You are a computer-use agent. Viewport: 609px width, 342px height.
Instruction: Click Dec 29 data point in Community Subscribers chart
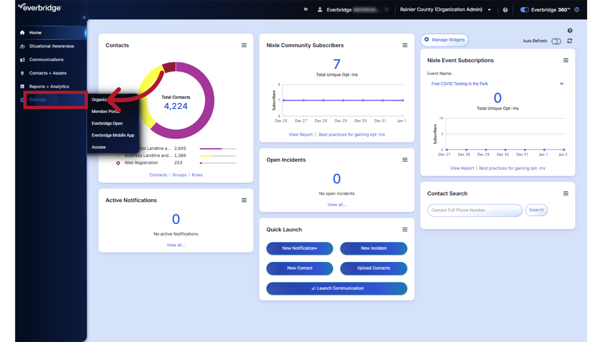click(x=343, y=100)
